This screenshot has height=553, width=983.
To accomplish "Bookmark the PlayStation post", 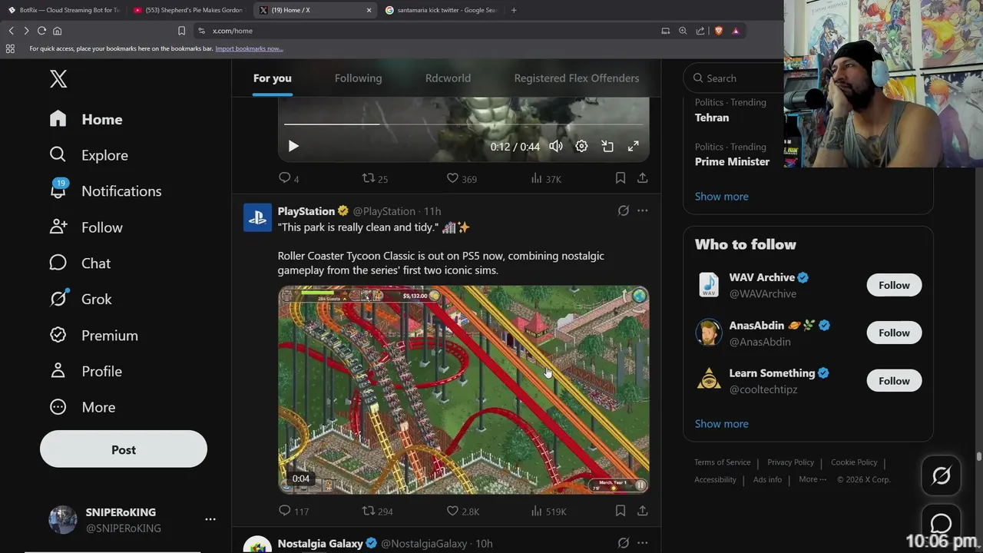I will [620, 511].
